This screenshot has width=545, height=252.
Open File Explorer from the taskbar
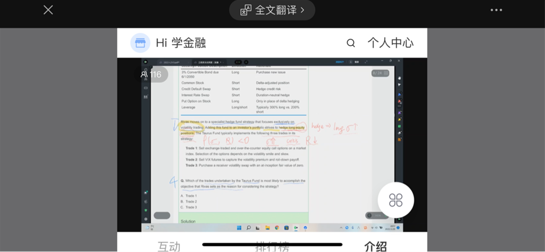tap(268, 228)
